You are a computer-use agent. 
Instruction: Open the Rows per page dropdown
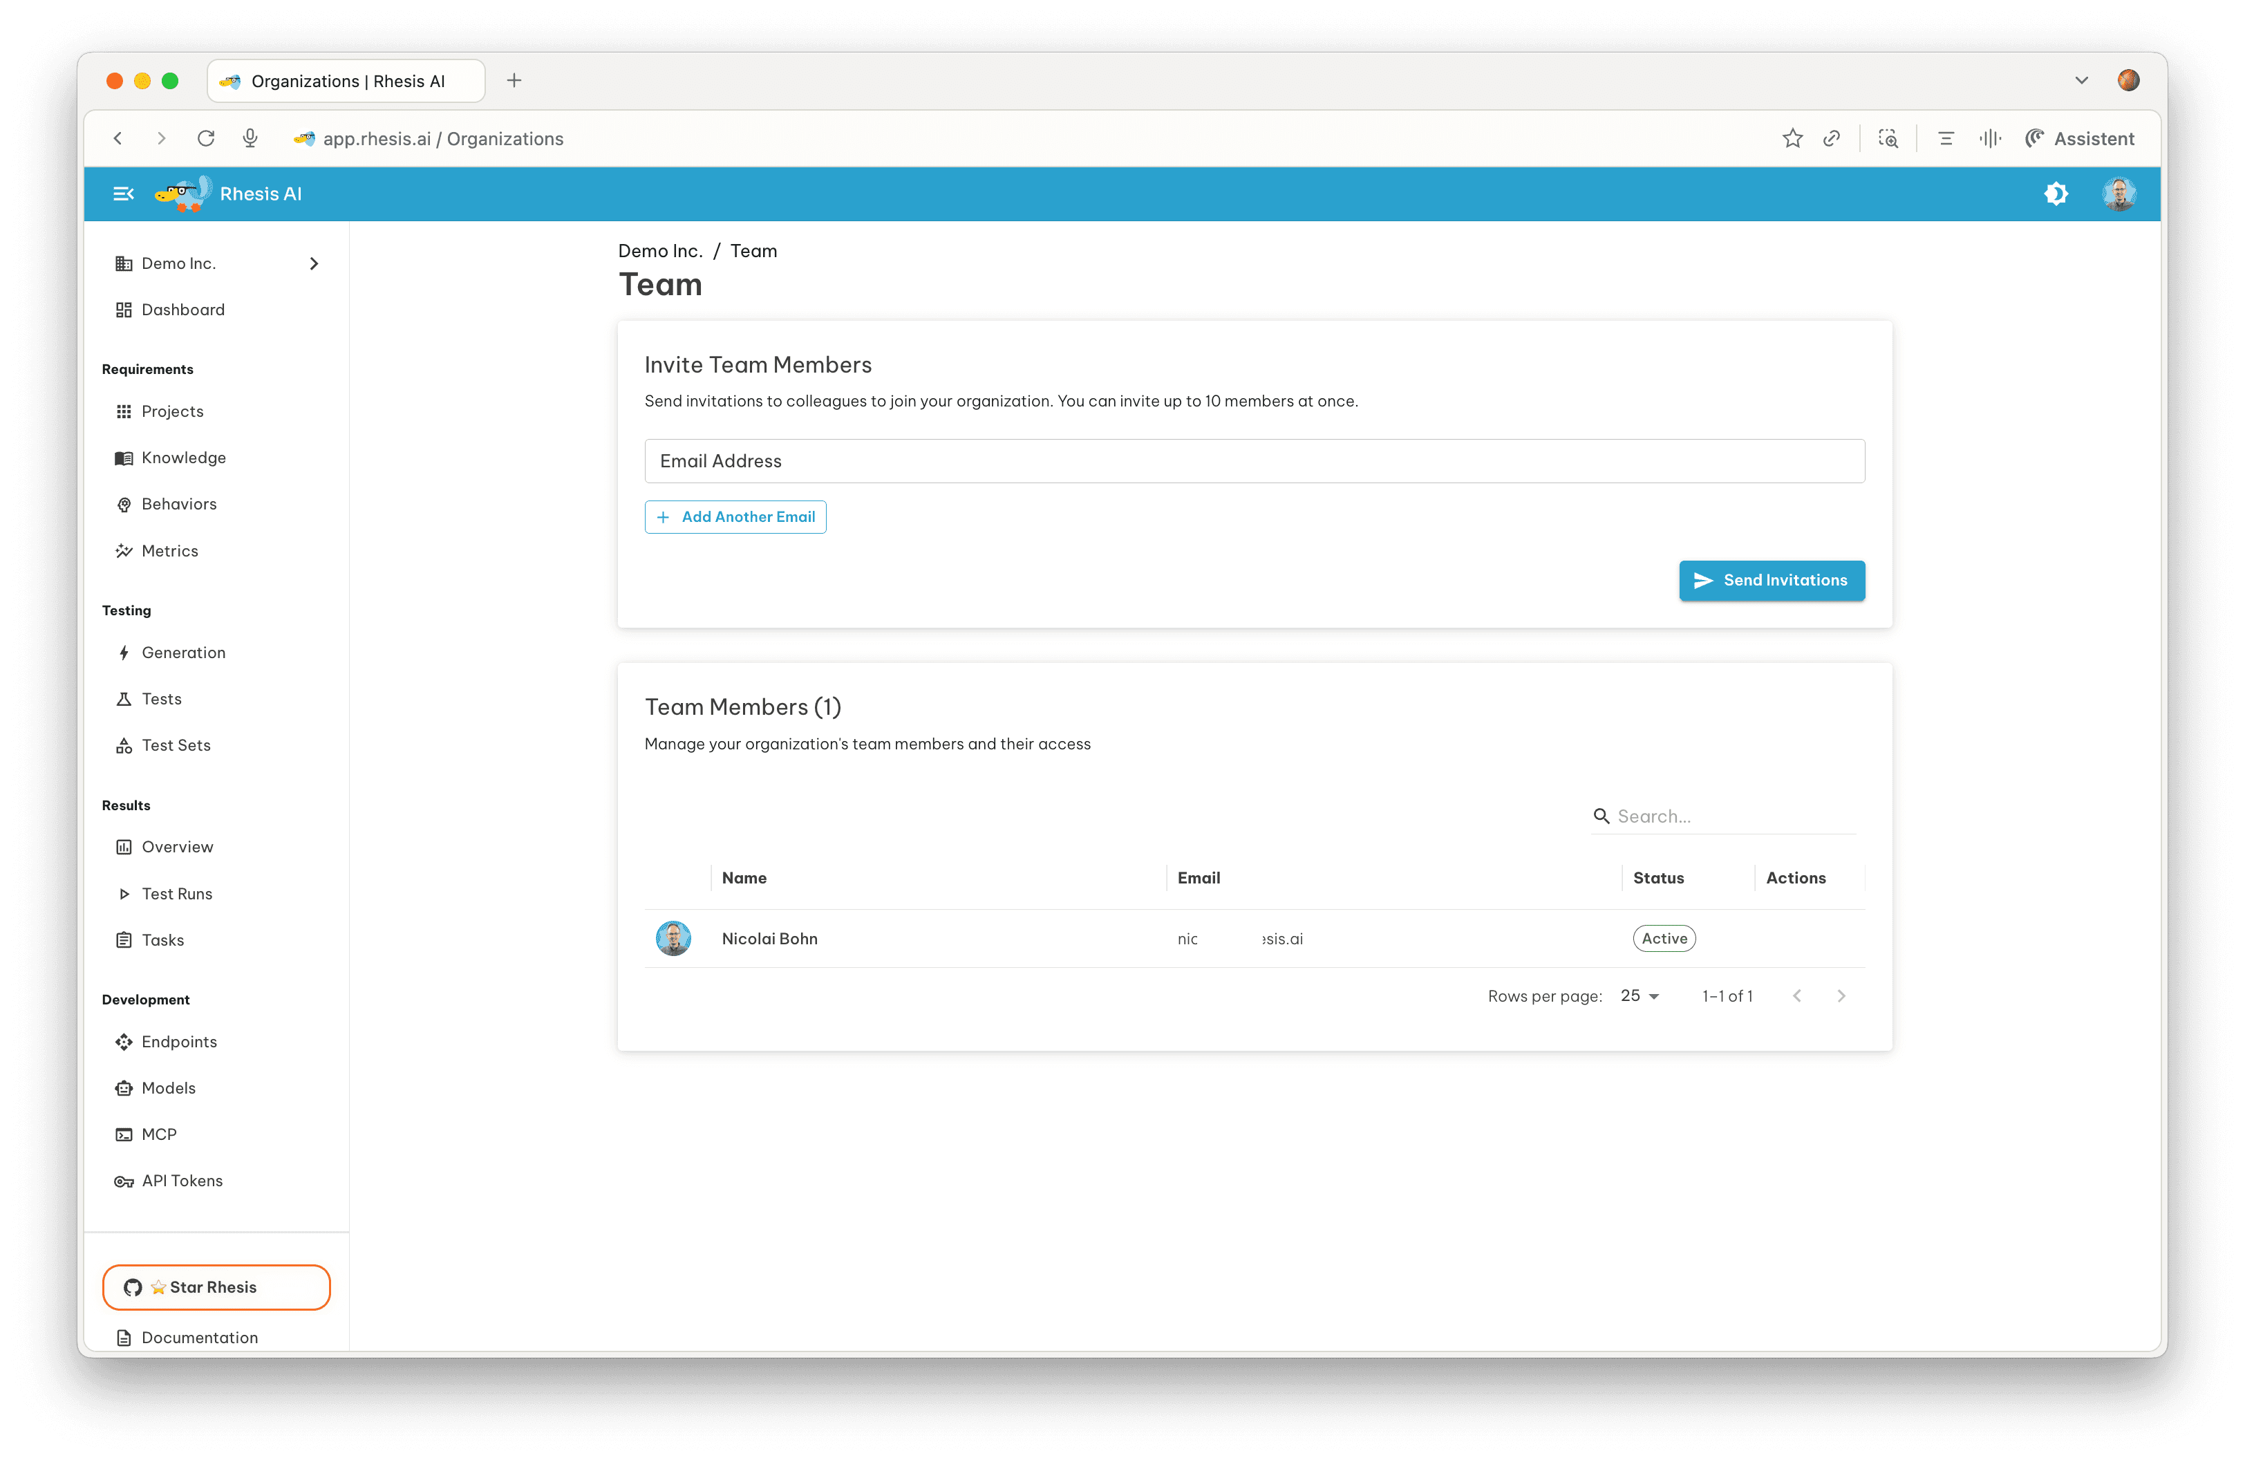coord(1640,995)
